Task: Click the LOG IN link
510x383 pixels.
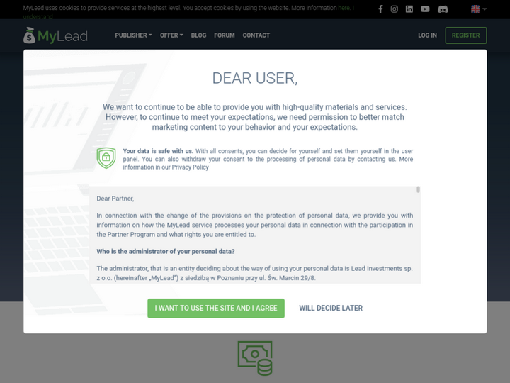Action: (427, 35)
